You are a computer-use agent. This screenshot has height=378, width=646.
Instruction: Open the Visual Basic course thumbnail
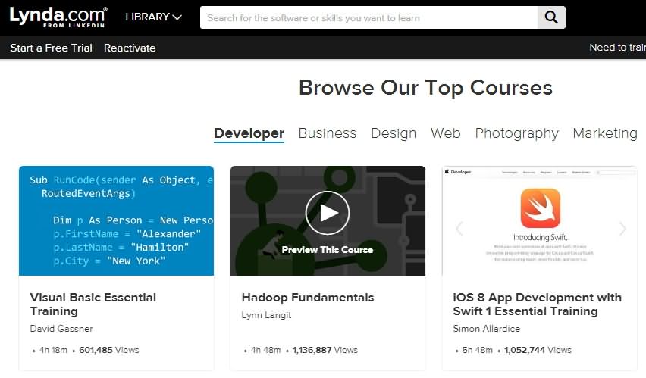pyautogui.click(x=116, y=220)
